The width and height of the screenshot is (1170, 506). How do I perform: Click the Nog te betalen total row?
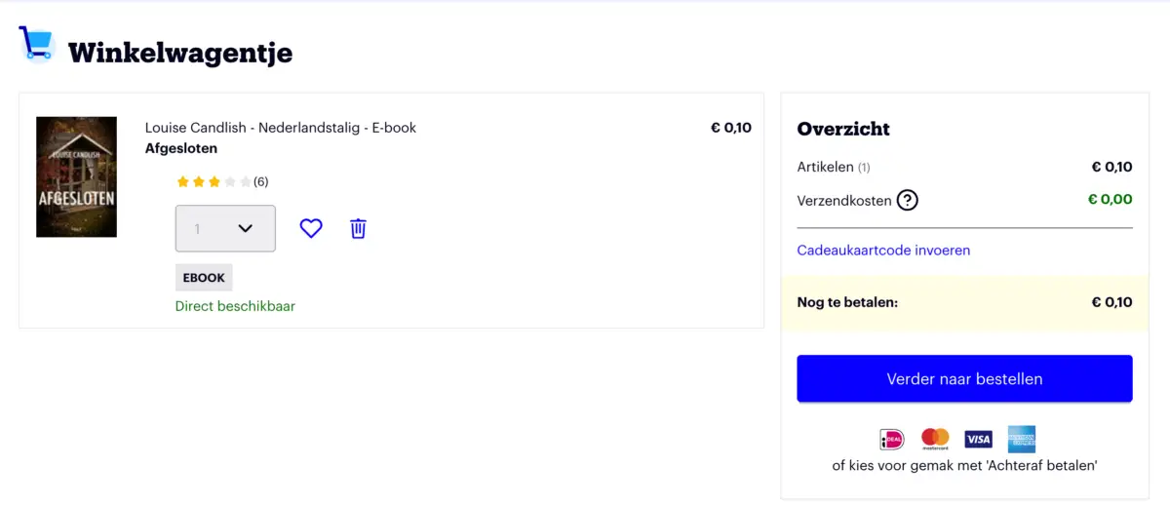(x=964, y=302)
